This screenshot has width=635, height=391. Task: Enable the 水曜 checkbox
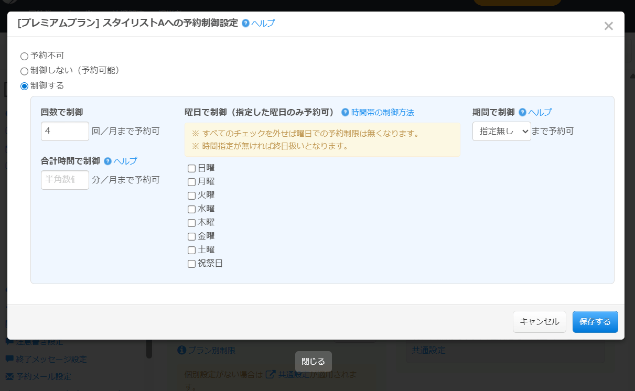[191, 210]
